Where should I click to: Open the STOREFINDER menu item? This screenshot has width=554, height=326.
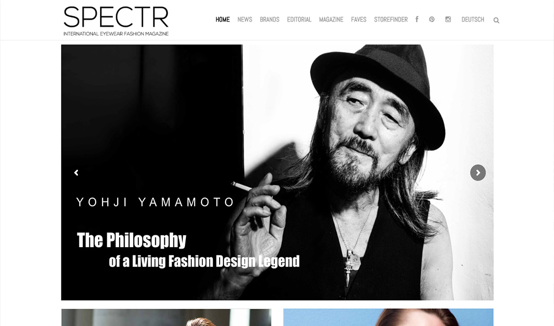[x=391, y=20]
